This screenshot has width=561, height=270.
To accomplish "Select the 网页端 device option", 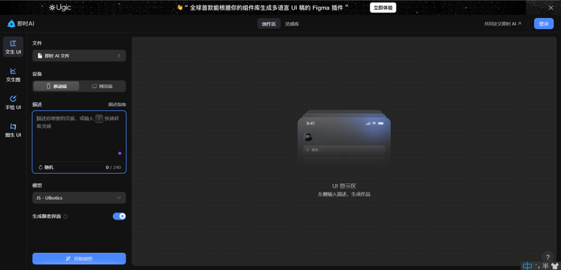I will click(x=102, y=86).
